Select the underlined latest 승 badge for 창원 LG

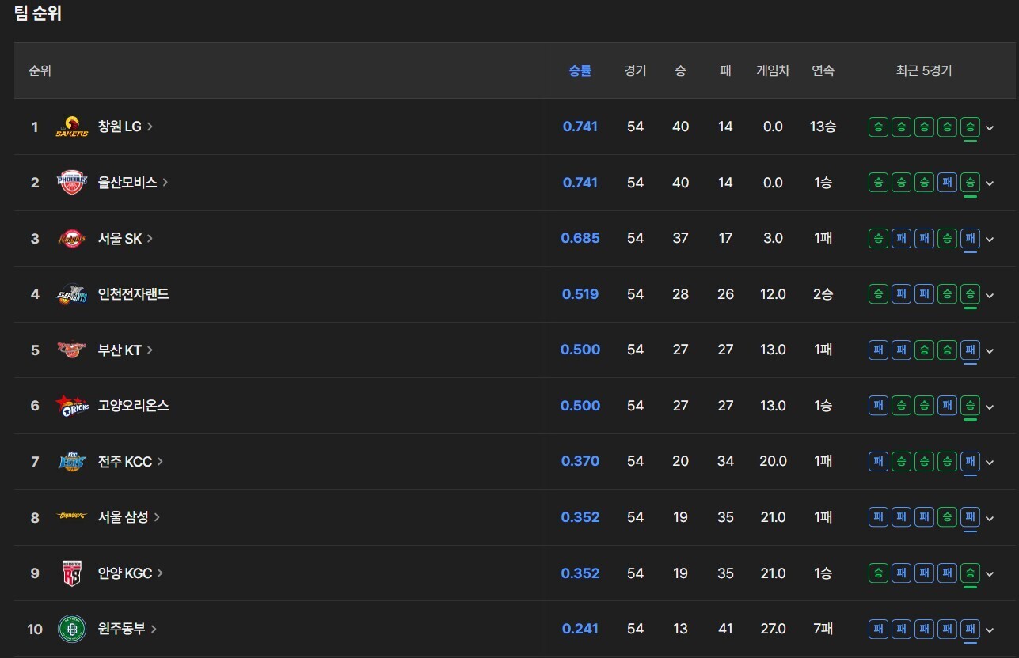[x=970, y=127]
